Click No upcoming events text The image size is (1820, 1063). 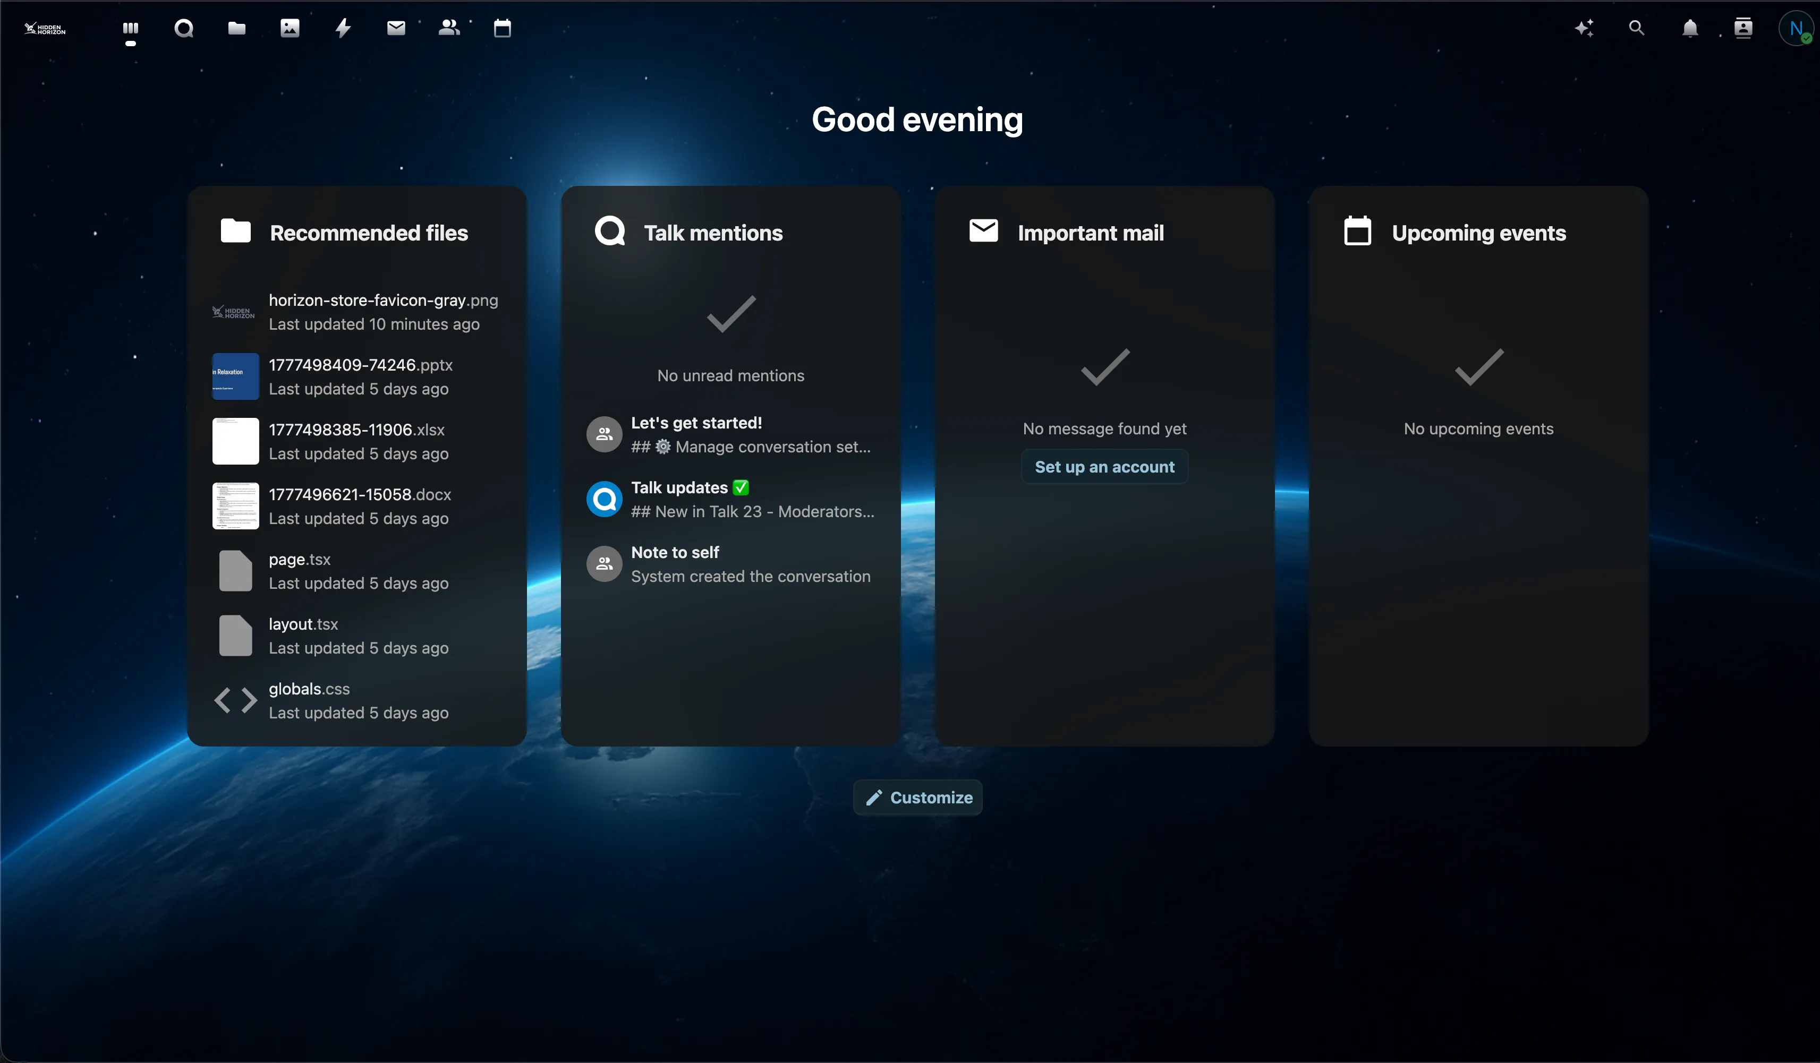click(1478, 428)
